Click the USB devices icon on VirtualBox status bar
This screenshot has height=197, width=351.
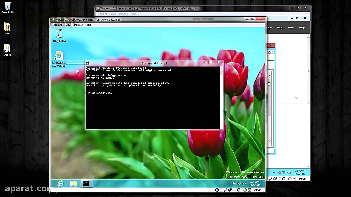pos(226,190)
